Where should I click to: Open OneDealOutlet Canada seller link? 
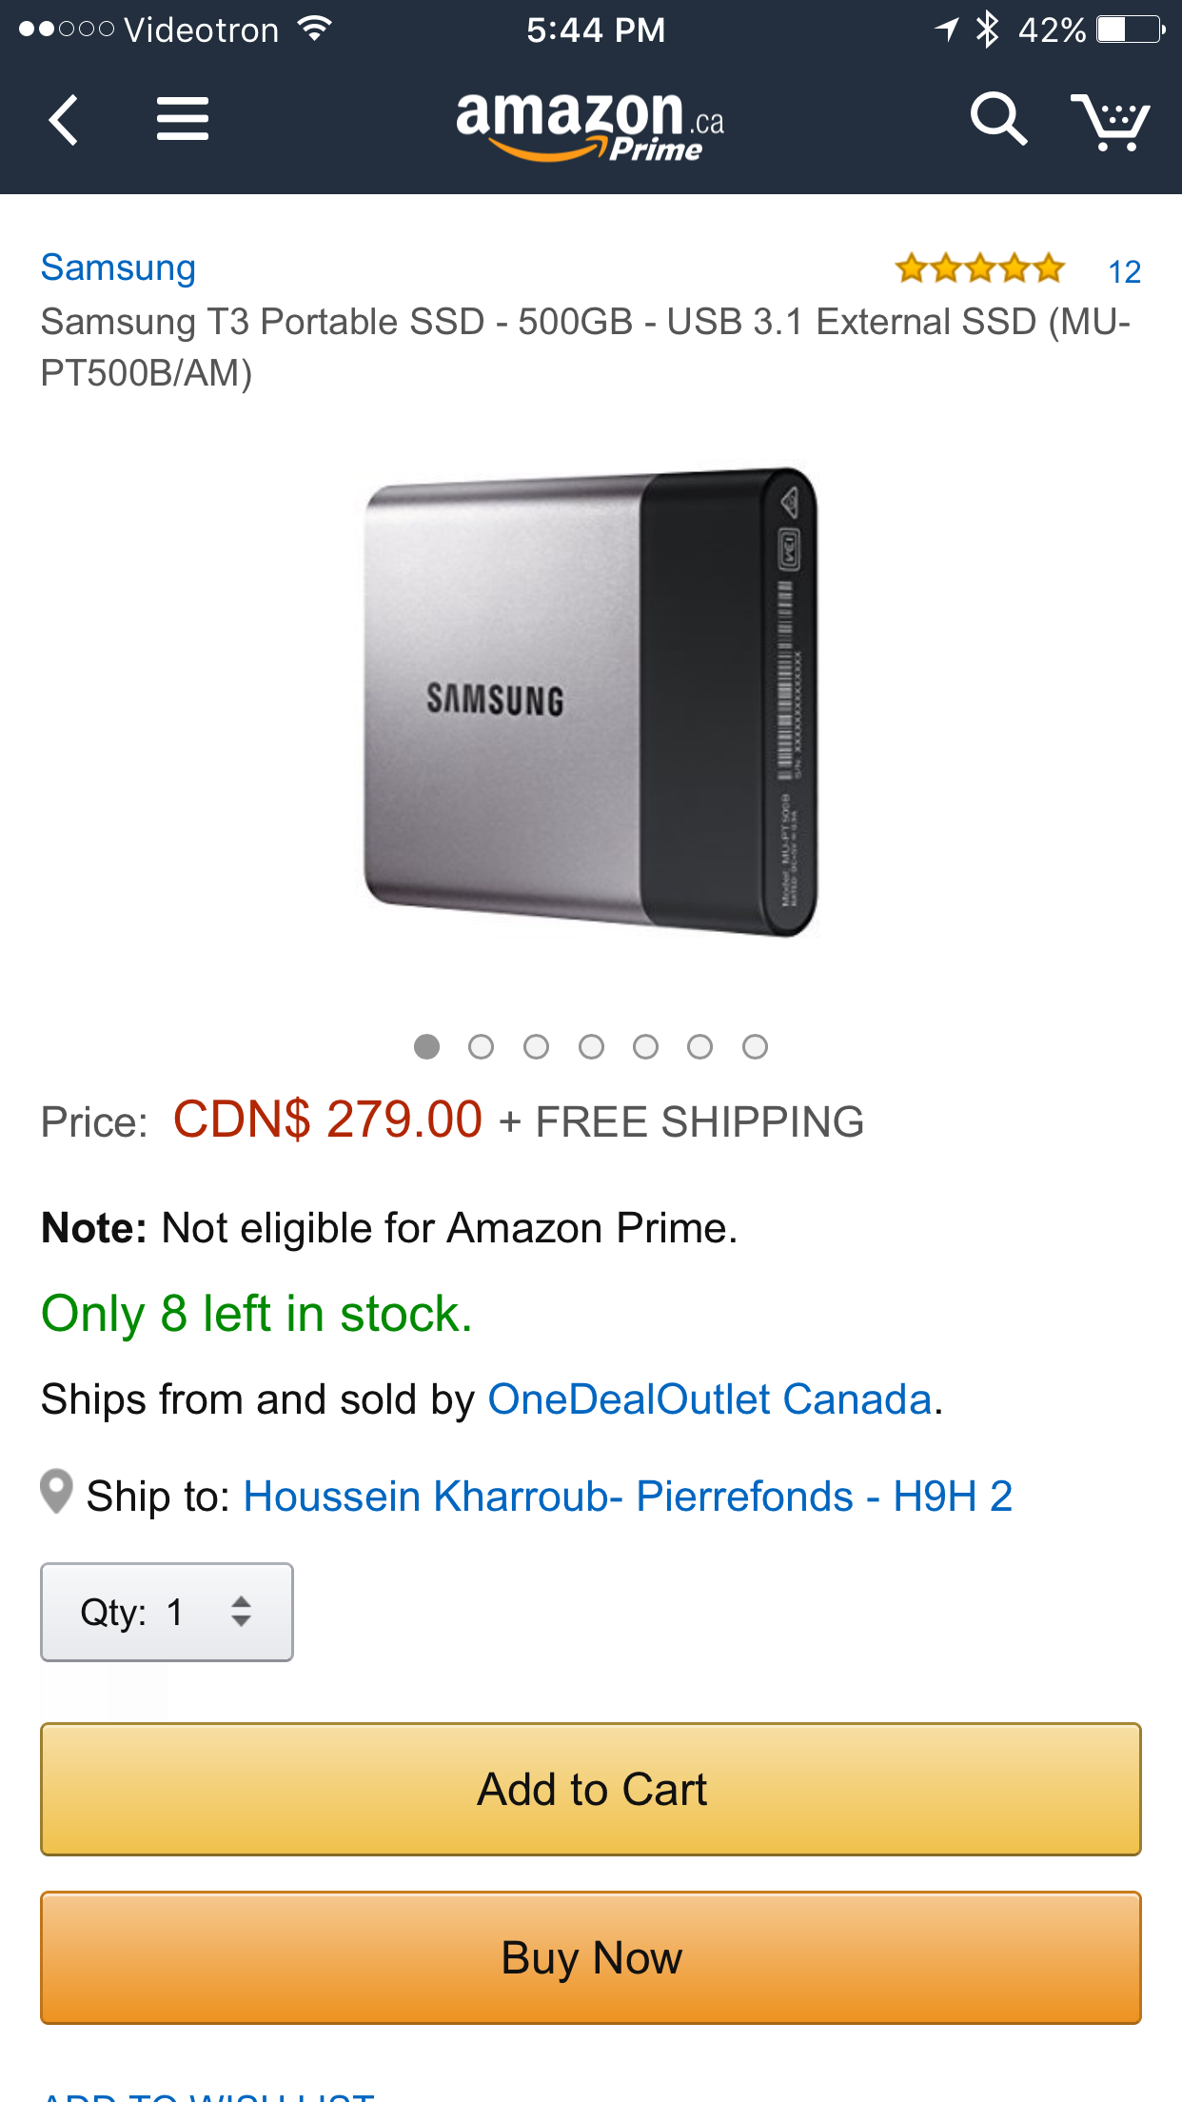point(710,1399)
